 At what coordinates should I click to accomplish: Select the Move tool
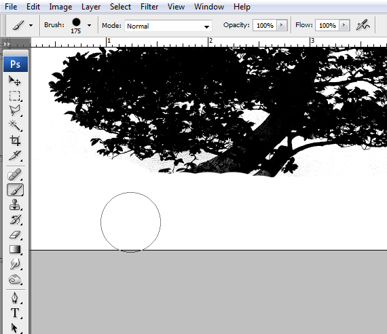pyautogui.click(x=15, y=81)
